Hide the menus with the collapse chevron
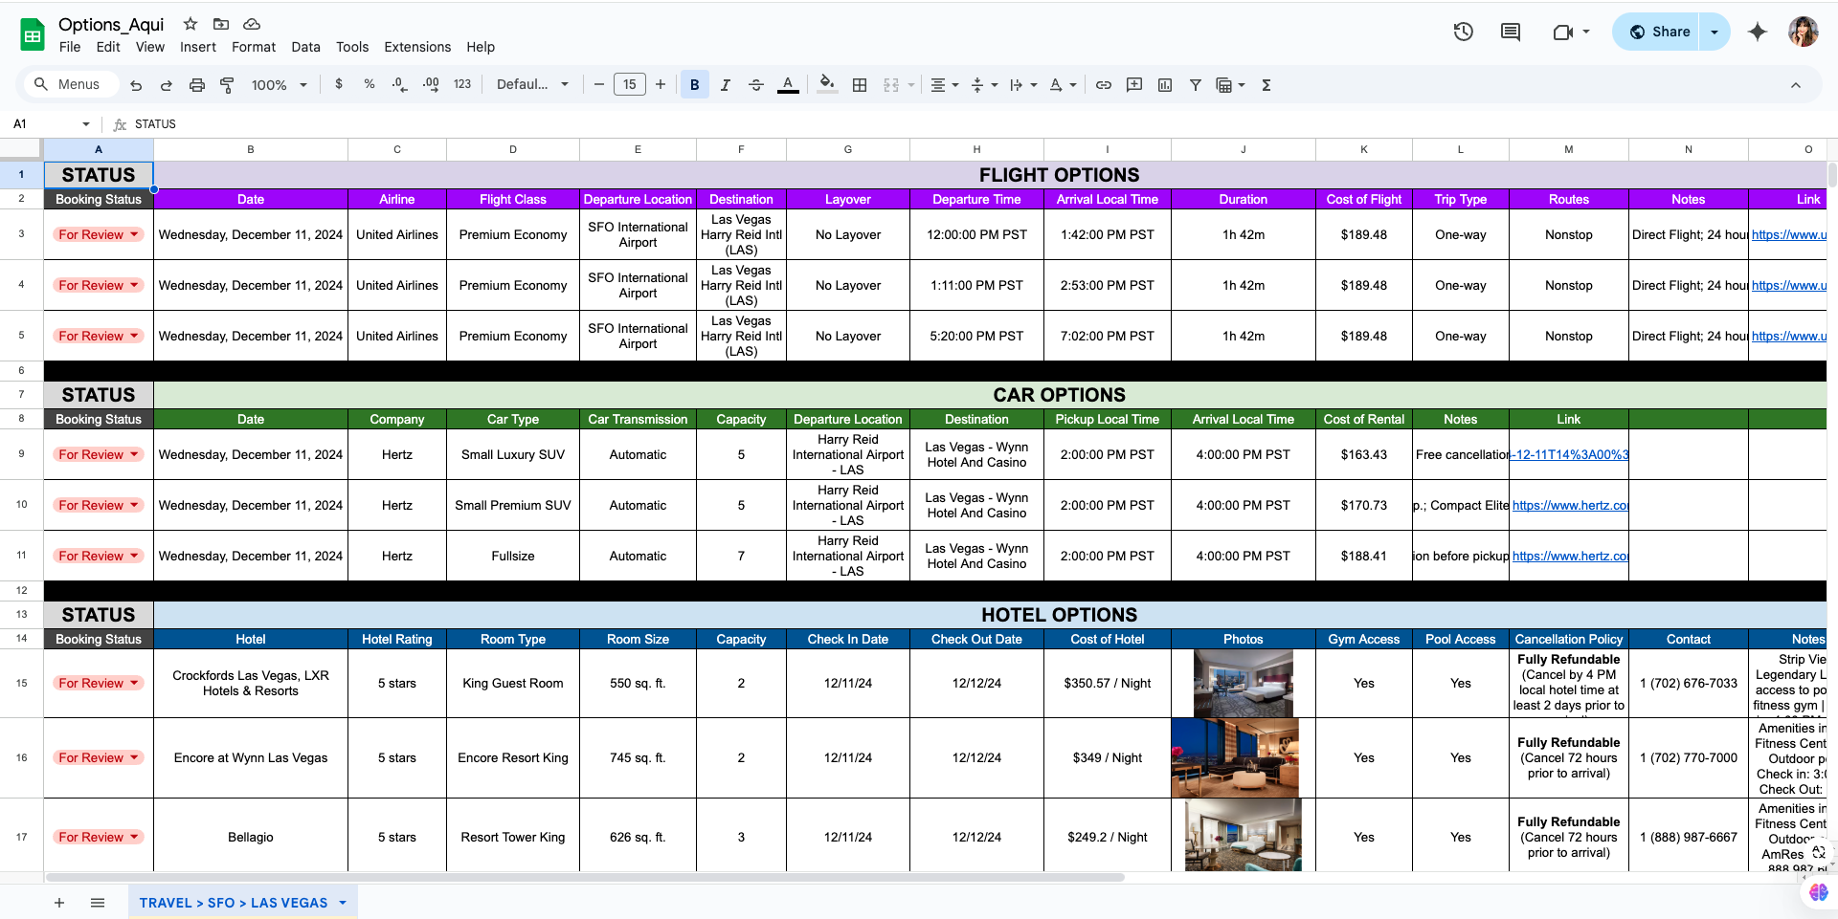1838x919 pixels. [1796, 85]
